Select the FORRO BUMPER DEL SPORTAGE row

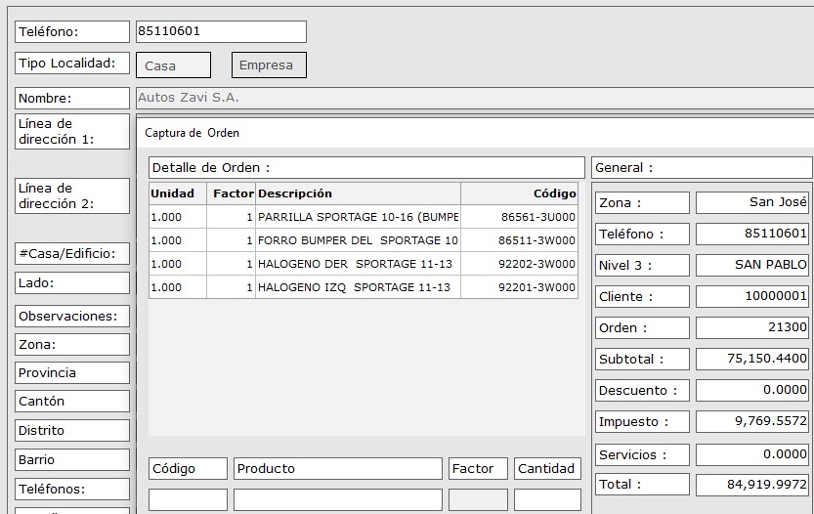coord(357,240)
